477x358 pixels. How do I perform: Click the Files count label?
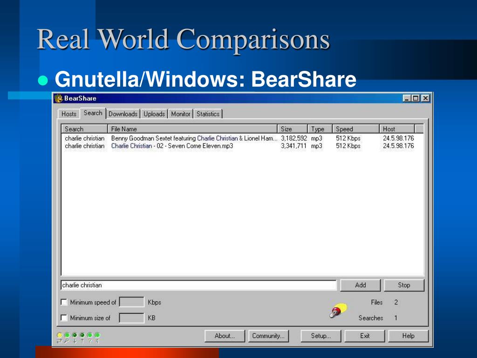point(376,302)
